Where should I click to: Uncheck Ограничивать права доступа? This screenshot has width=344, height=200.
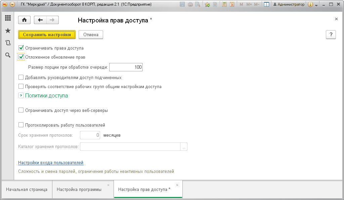21,48
